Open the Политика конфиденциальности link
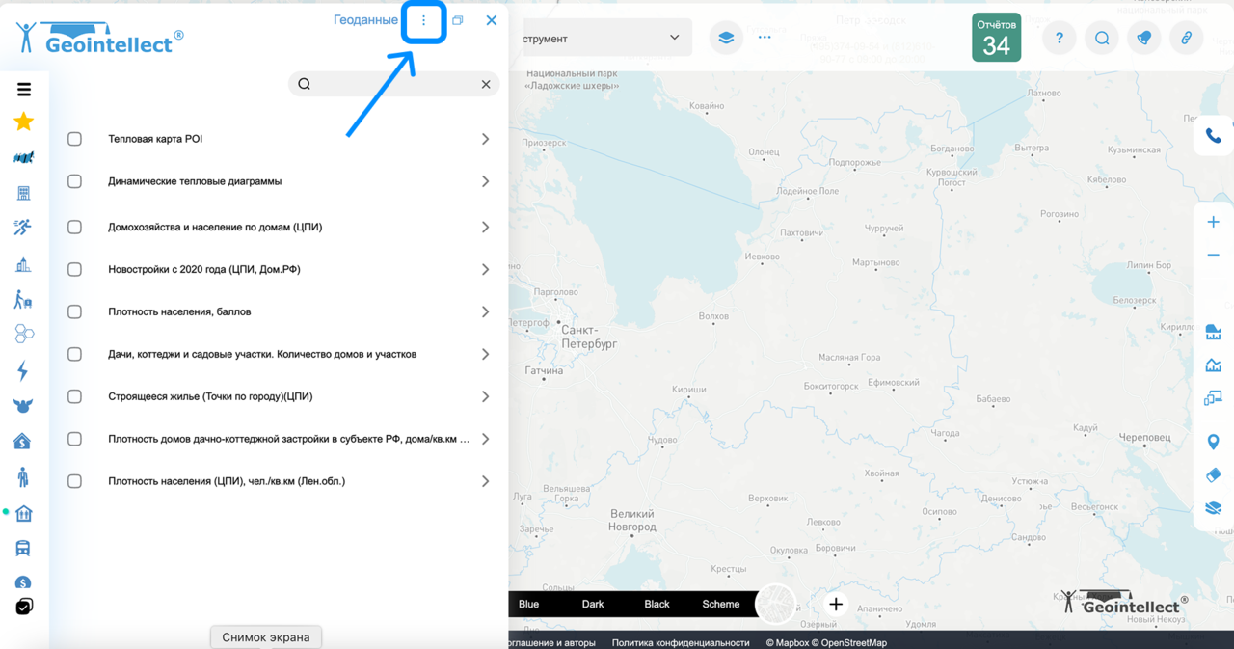Viewport: 1234px width, 649px height. point(681,640)
